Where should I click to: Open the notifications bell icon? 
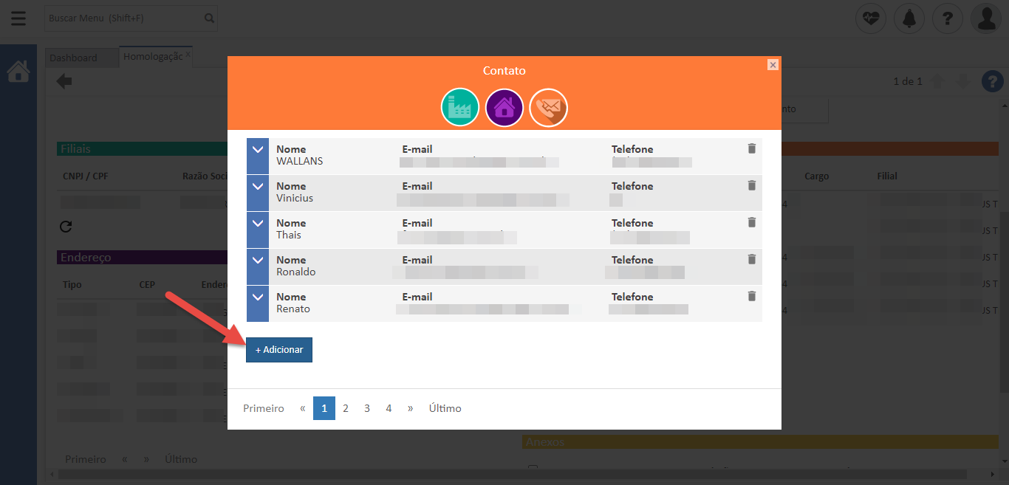click(x=909, y=18)
